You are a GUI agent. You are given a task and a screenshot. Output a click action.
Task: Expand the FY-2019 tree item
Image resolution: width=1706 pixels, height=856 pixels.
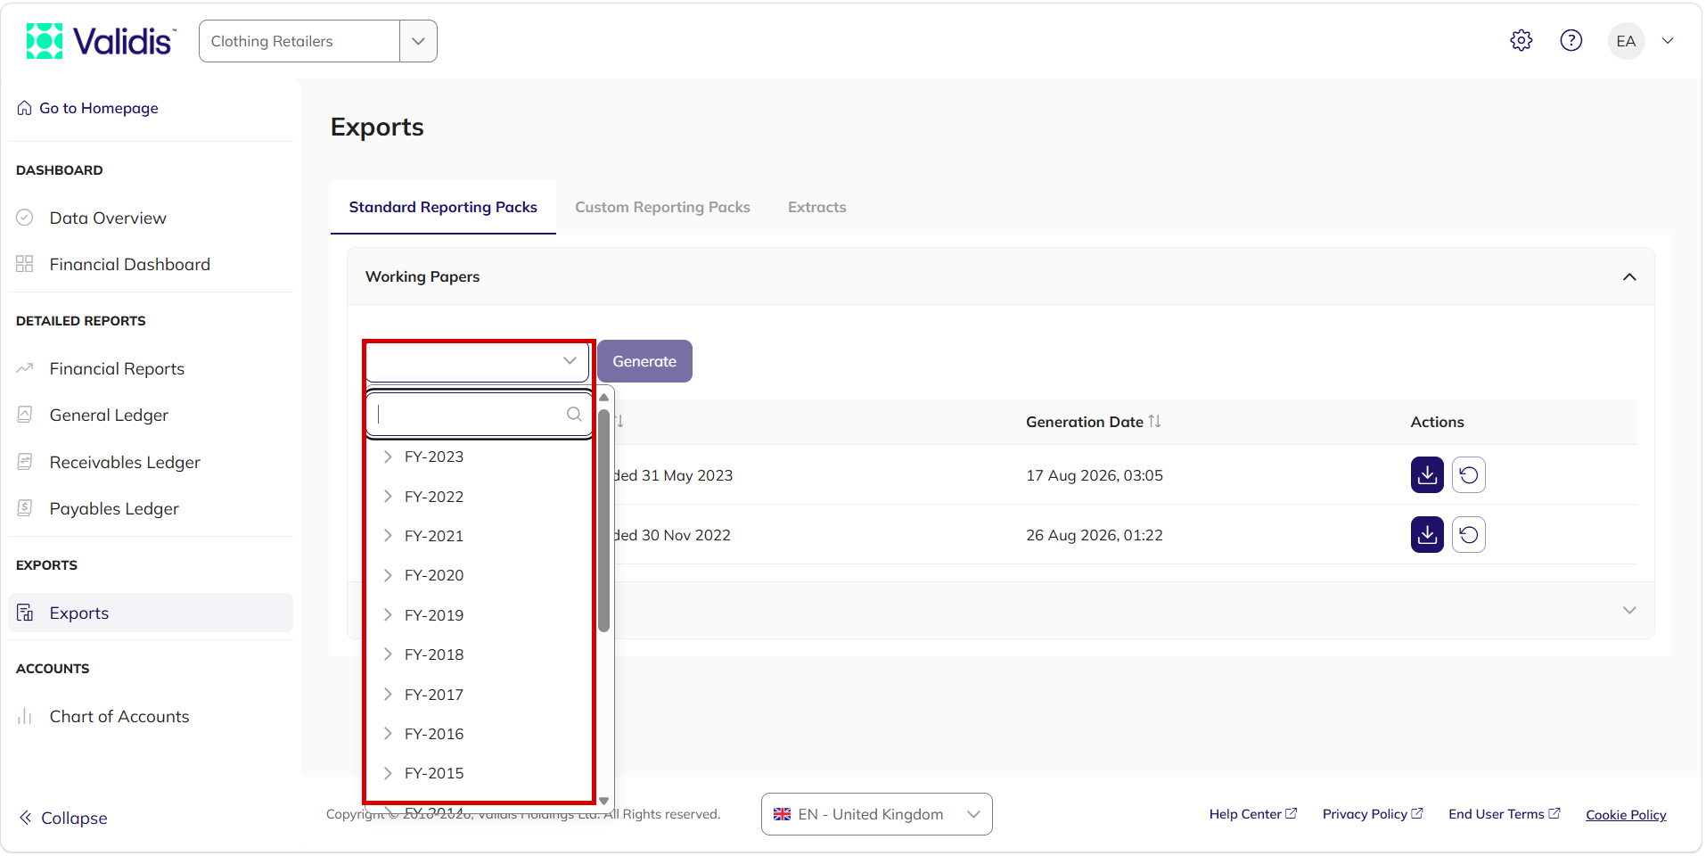pyautogui.click(x=388, y=615)
